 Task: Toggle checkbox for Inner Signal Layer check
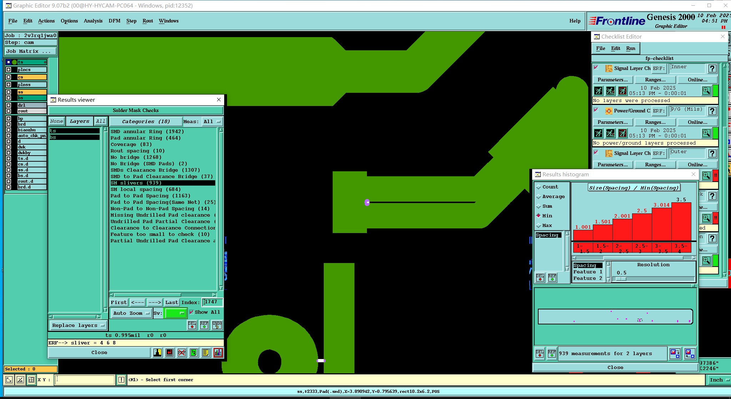tap(596, 67)
